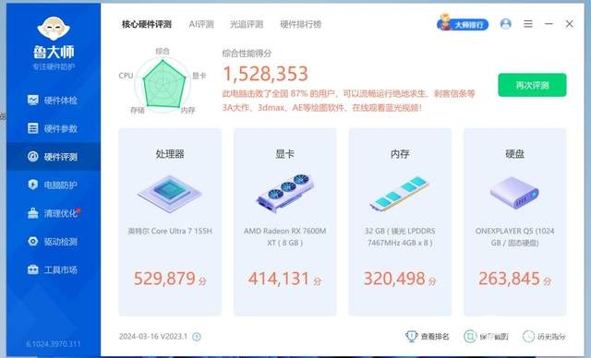Open 清理优化 in the sidebar

click(53, 213)
